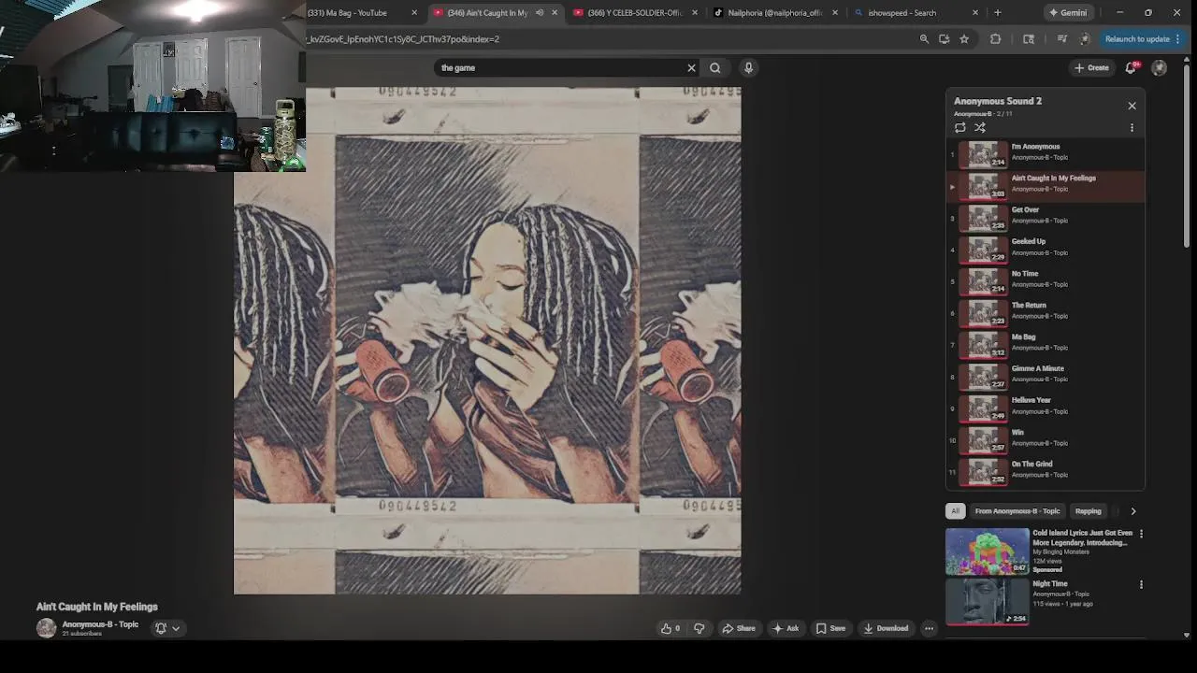
Task: Open more actions ellipsis below video
Action: point(929,628)
